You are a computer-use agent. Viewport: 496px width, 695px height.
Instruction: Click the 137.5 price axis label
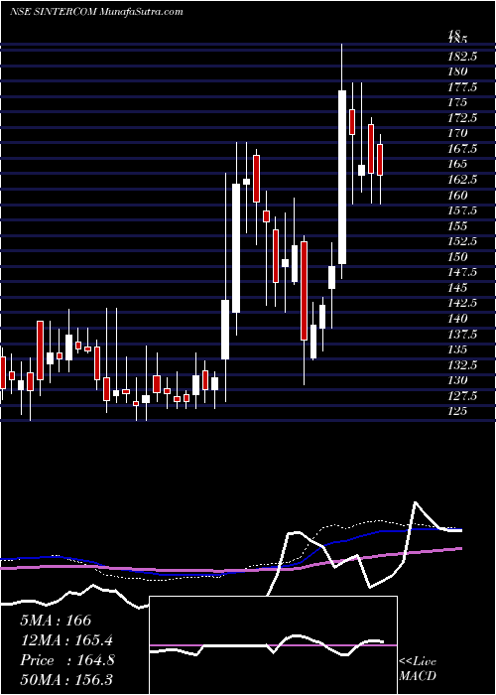463,334
